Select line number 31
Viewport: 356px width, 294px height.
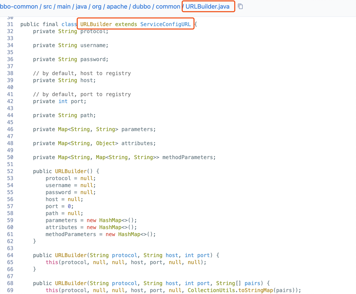coord(10,24)
